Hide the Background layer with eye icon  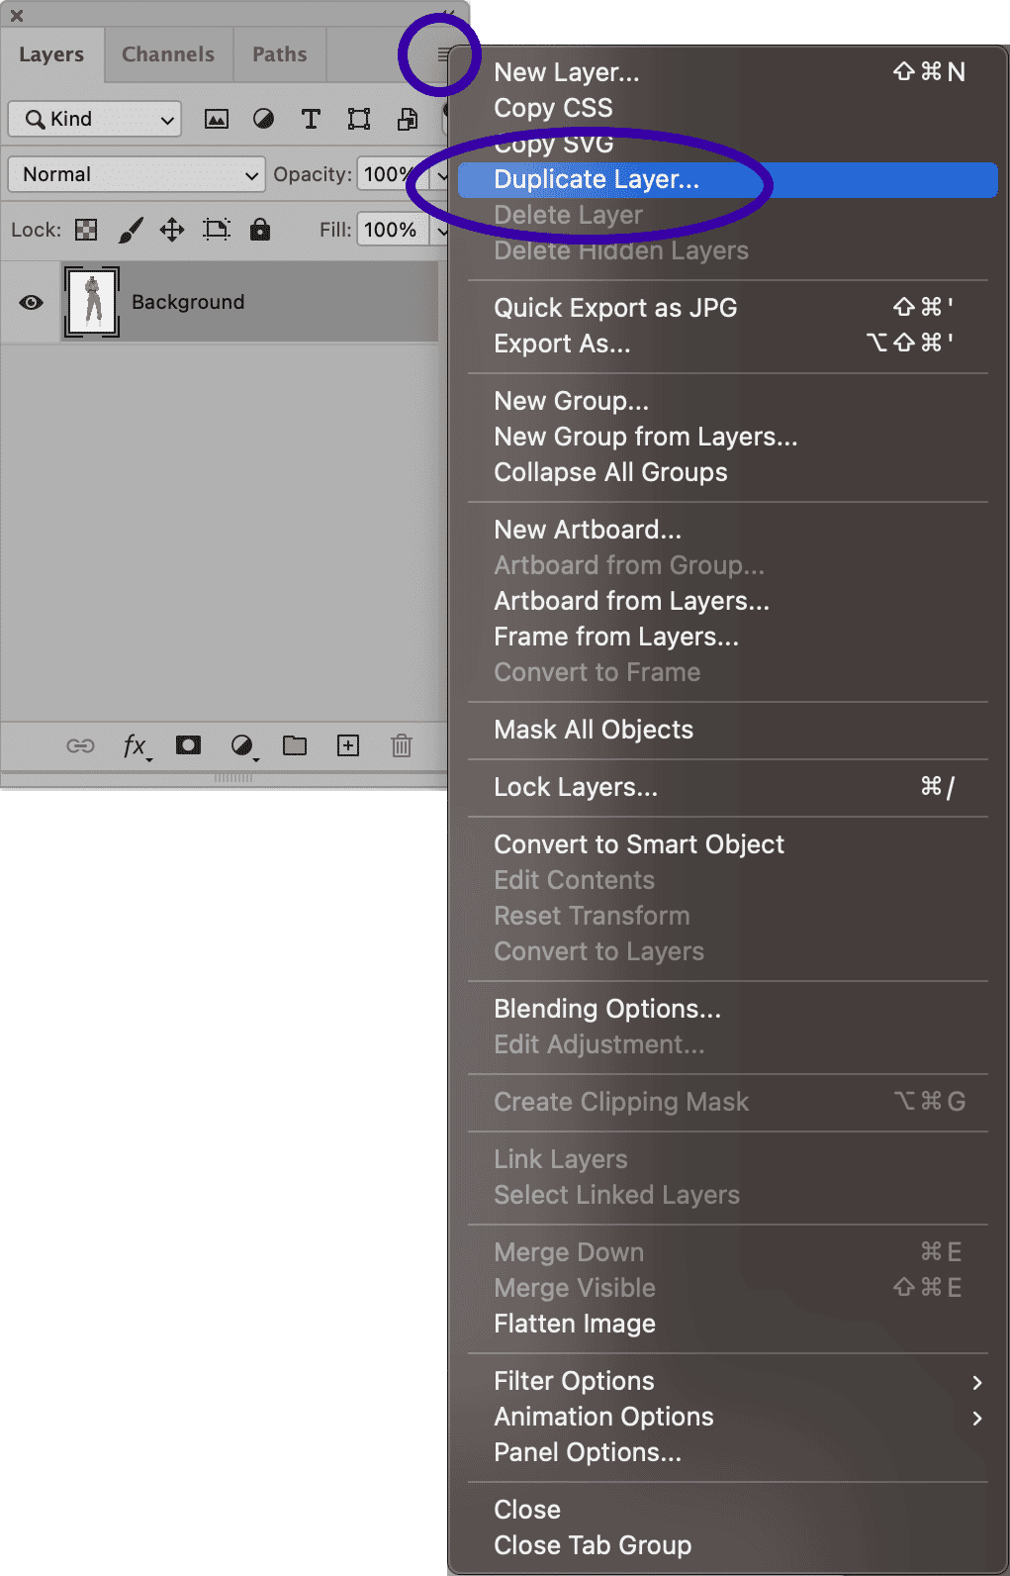point(32,302)
